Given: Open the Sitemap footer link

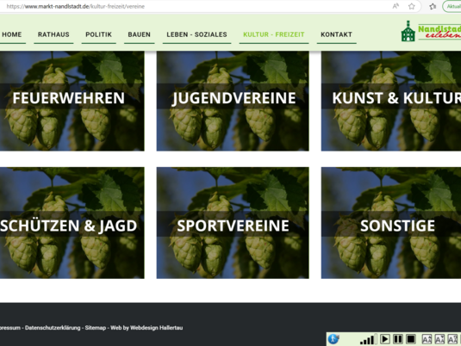Looking at the screenshot, I should click(96, 328).
